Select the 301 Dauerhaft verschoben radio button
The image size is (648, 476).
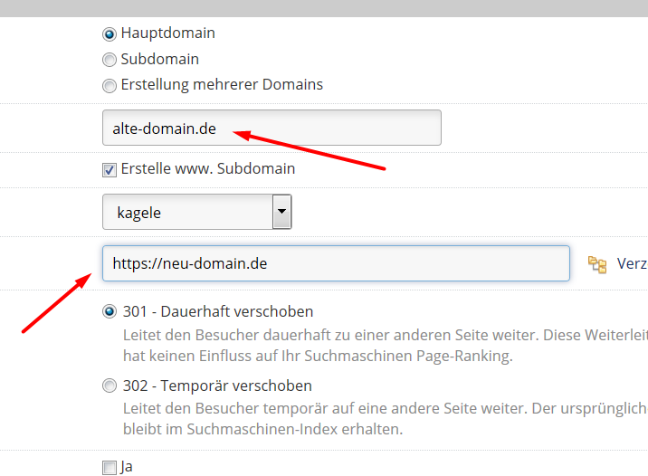[110, 312]
